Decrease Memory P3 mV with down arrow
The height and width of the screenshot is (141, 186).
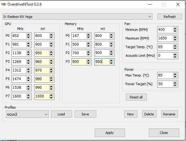111,63
